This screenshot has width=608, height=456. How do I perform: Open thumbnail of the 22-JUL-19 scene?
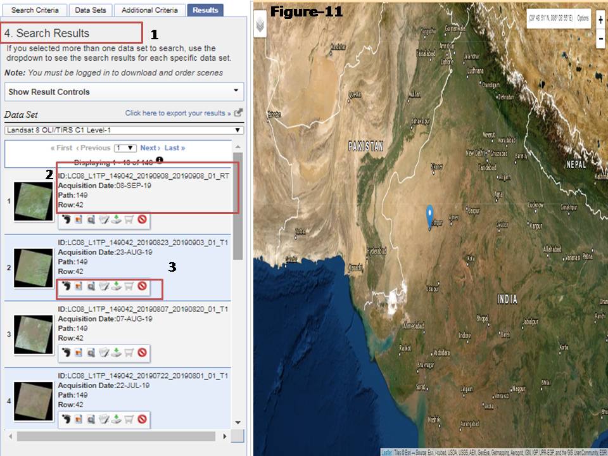click(x=34, y=402)
